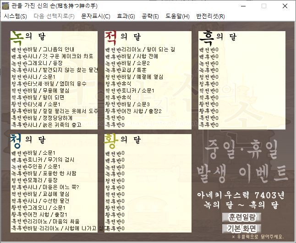Image resolution: width=296 pixels, height=243 pixels.
Task: Click the 우클릭으로 닫아주세요 hint text
Action: click(x=258, y=237)
